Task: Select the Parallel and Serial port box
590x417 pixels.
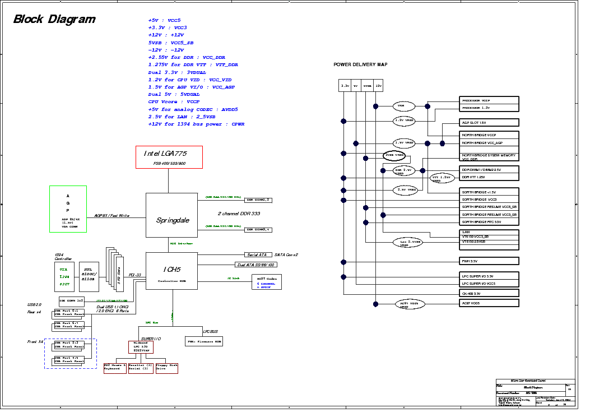Action: pyautogui.click(x=141, y=368)
